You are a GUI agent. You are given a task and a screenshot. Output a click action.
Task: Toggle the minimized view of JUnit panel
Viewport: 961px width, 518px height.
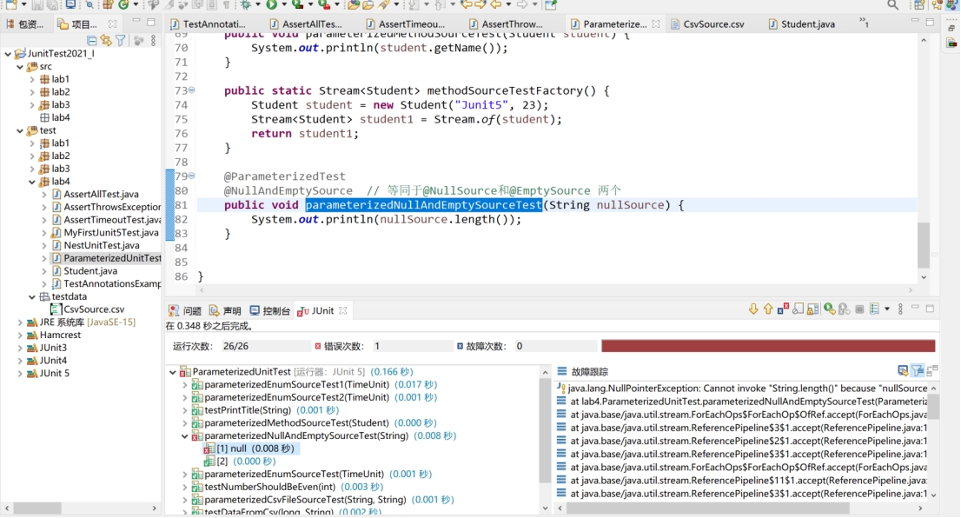pyautogui.click(x=915, y=309)
